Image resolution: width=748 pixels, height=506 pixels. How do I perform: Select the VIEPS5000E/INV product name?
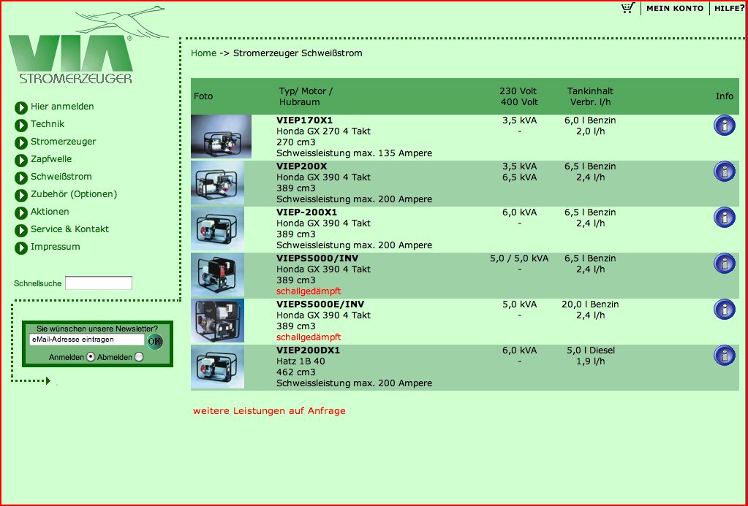tap(320, 304)
